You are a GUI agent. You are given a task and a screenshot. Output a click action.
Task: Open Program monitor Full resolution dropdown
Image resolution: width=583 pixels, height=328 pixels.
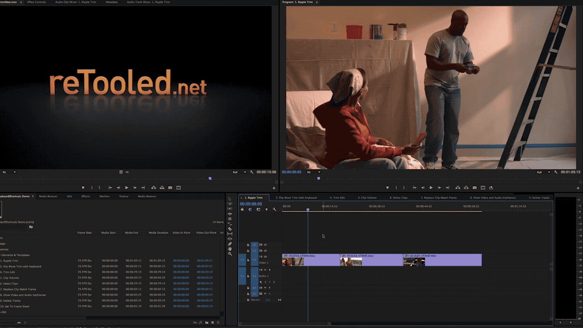click(x=543, y=172)
